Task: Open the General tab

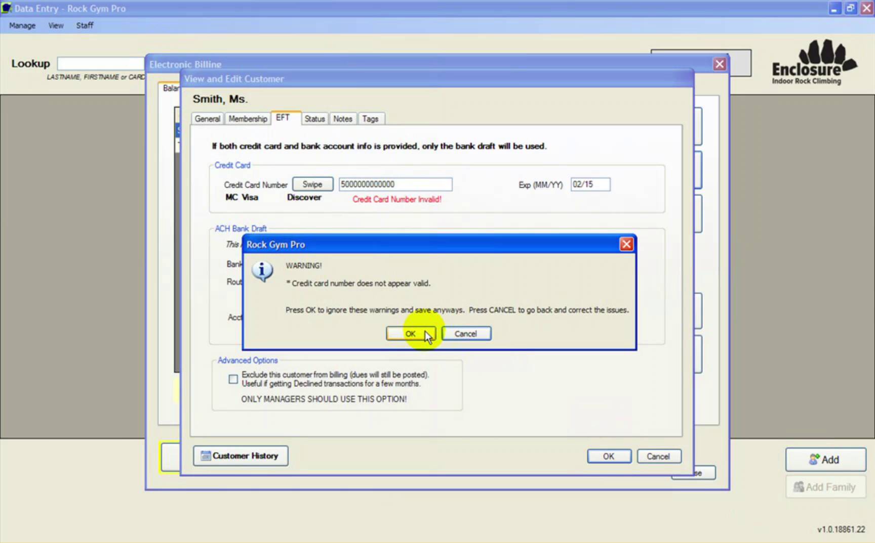Action: [x=207, y=119]
